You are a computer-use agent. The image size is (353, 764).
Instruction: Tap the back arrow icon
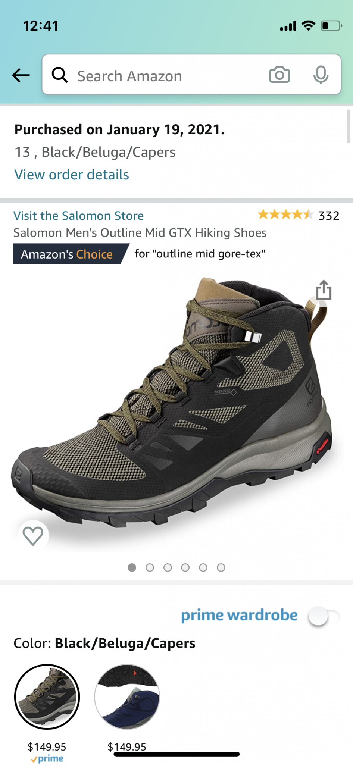tap(21, 75)
